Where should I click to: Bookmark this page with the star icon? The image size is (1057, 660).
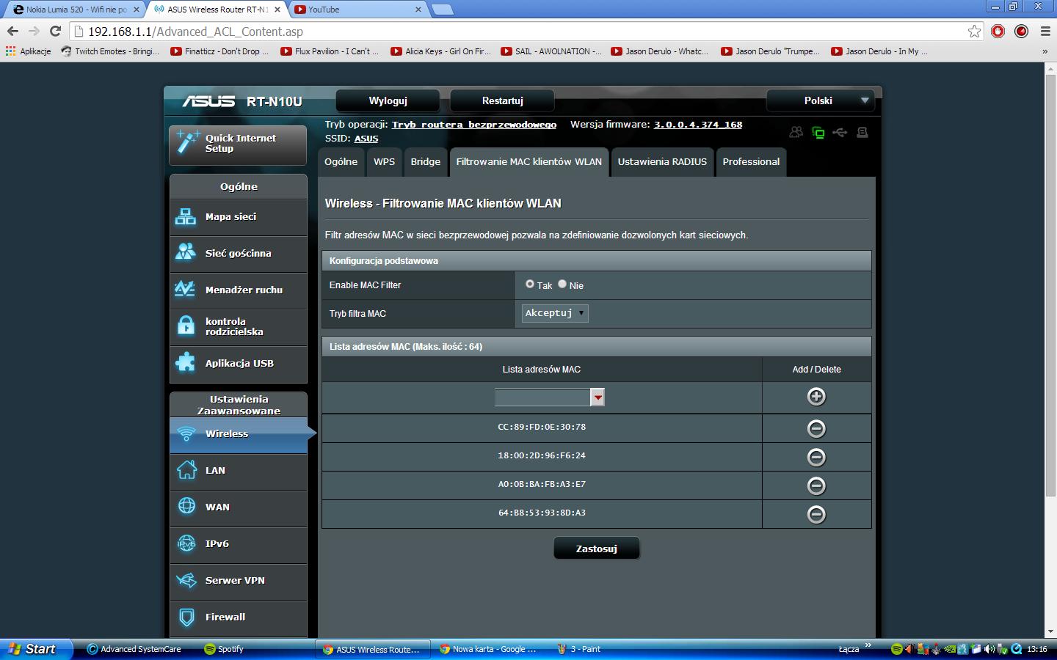click(974, 31)
